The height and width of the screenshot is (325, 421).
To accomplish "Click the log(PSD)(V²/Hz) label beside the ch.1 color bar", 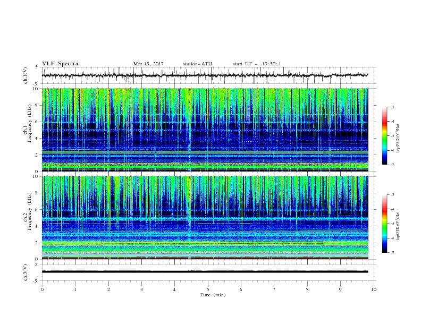I will (398, 139).
